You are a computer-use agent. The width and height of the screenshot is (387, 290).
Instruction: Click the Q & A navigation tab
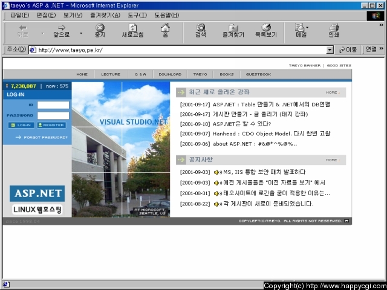(x=140, y=74)
